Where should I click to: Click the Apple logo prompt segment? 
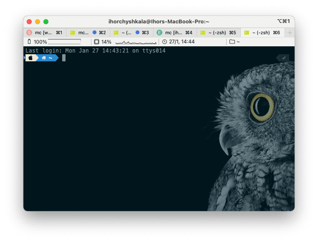tap(31, 58)
